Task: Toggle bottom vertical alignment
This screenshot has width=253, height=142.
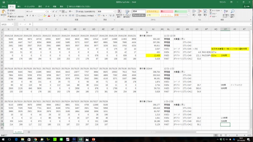Action: (x=66, y=12)
